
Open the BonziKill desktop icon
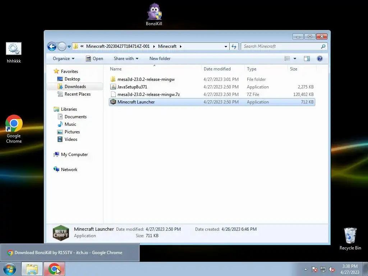(x=154, y=14)
